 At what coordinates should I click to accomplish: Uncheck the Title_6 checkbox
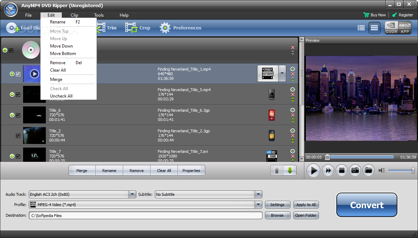point(18,115)
